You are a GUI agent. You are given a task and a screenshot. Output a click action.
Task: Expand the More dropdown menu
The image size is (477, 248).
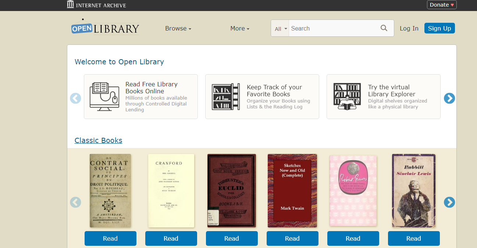point(240,28)
